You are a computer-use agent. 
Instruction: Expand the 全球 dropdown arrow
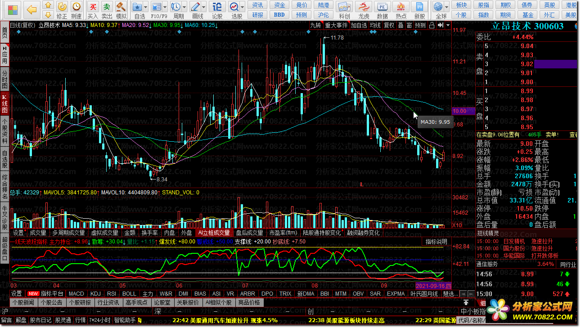(x=446, y=7)
